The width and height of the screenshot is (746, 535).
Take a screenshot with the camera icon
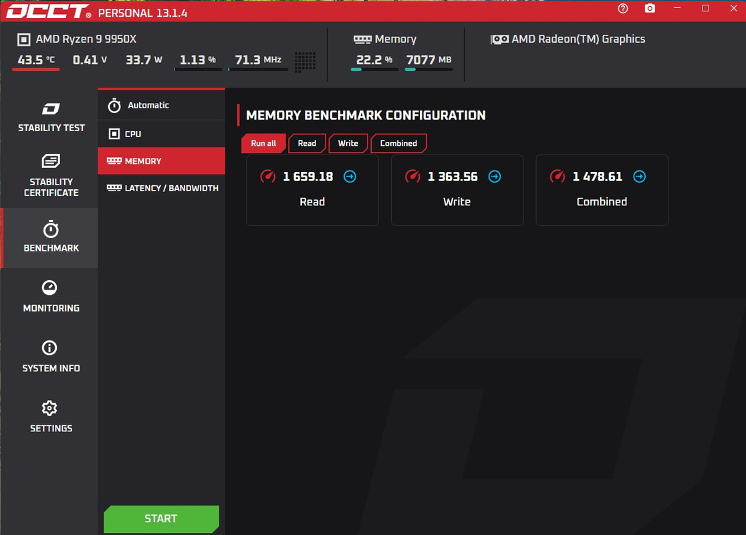[x=650, y=9]
